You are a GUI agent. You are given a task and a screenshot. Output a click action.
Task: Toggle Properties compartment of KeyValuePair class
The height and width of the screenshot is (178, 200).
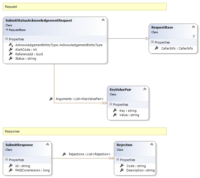[x=111, y=105]
